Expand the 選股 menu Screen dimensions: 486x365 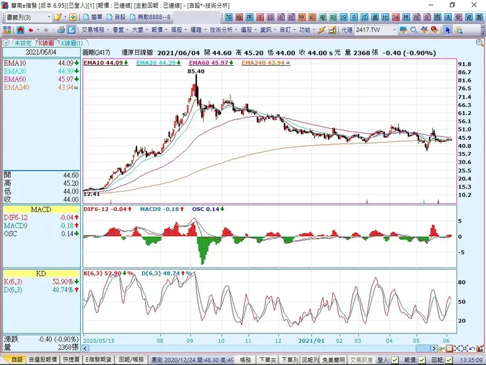coord(248,30)
